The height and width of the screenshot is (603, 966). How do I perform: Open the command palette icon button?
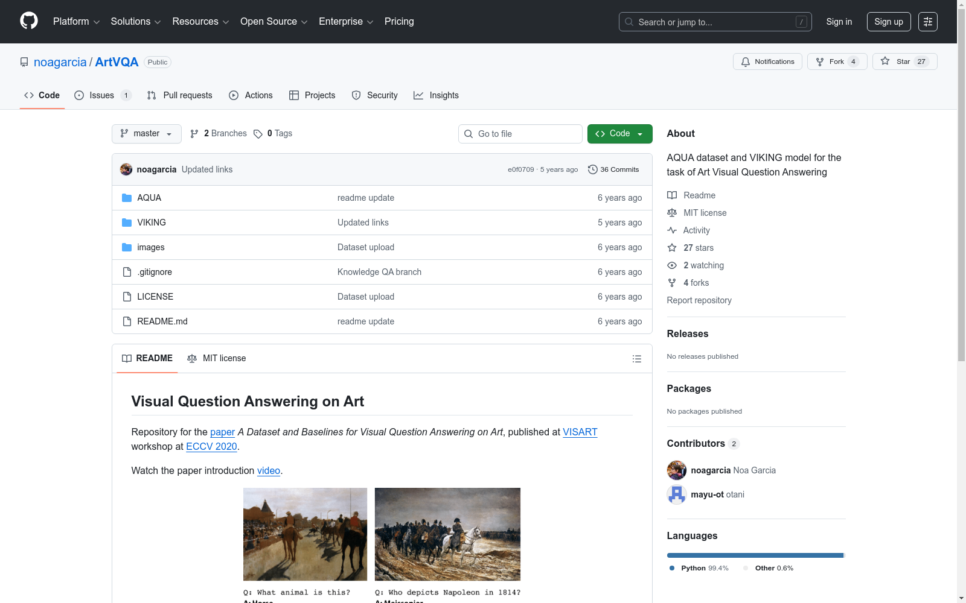click(x=928, y=22)
